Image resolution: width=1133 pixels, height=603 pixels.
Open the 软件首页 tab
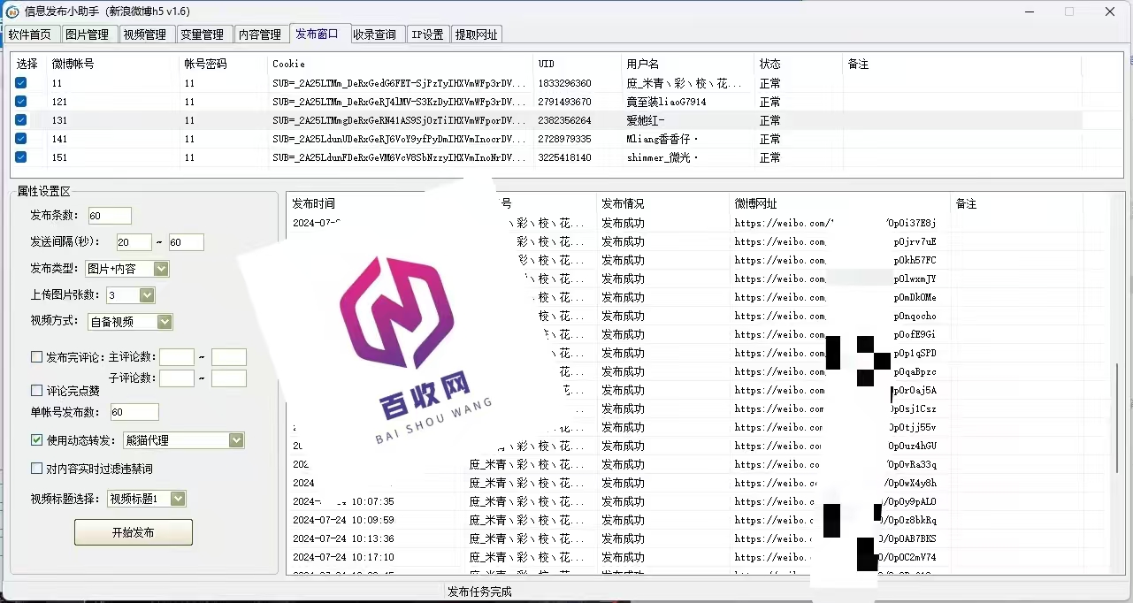(30, 34)
